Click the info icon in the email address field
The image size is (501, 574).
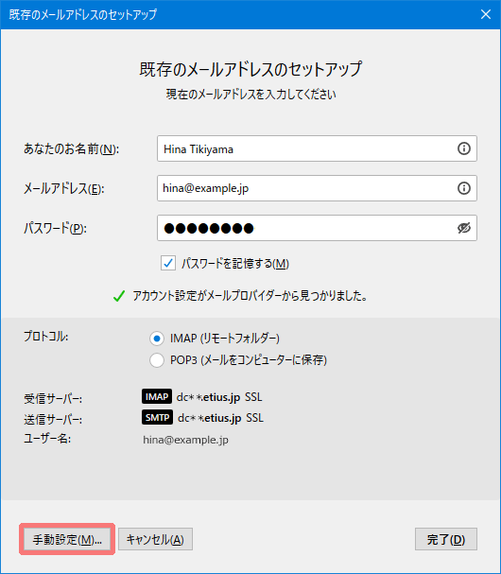point(464,188)
